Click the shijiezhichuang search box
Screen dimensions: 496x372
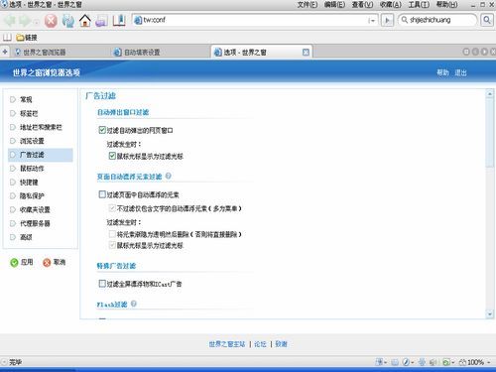[437, 20]
